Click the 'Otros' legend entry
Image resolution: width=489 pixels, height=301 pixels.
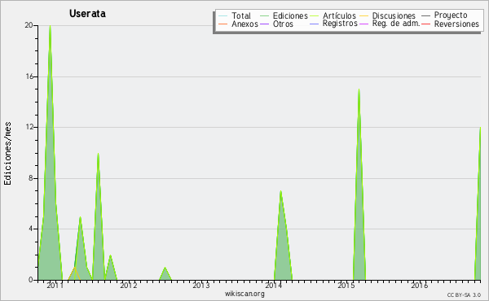coord(276,24)
